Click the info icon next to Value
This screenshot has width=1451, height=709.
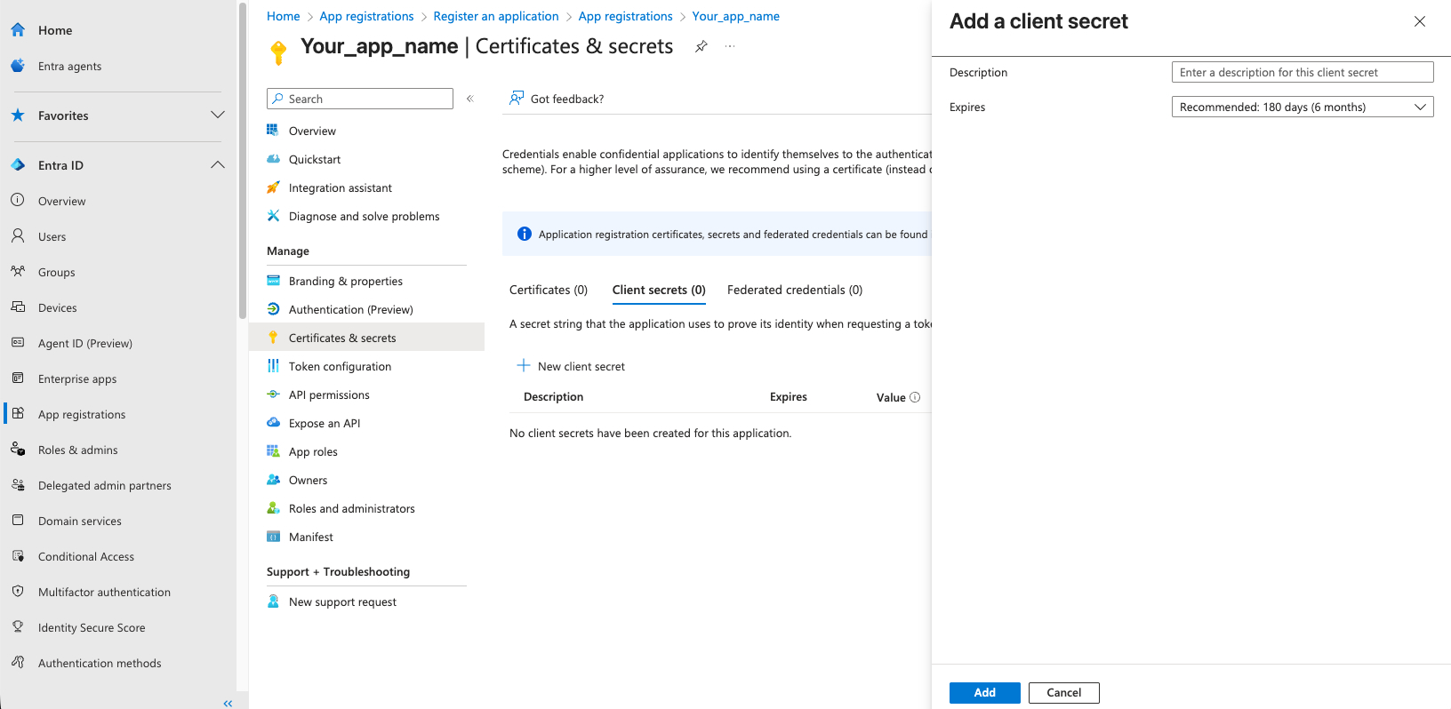coord(915,397)
